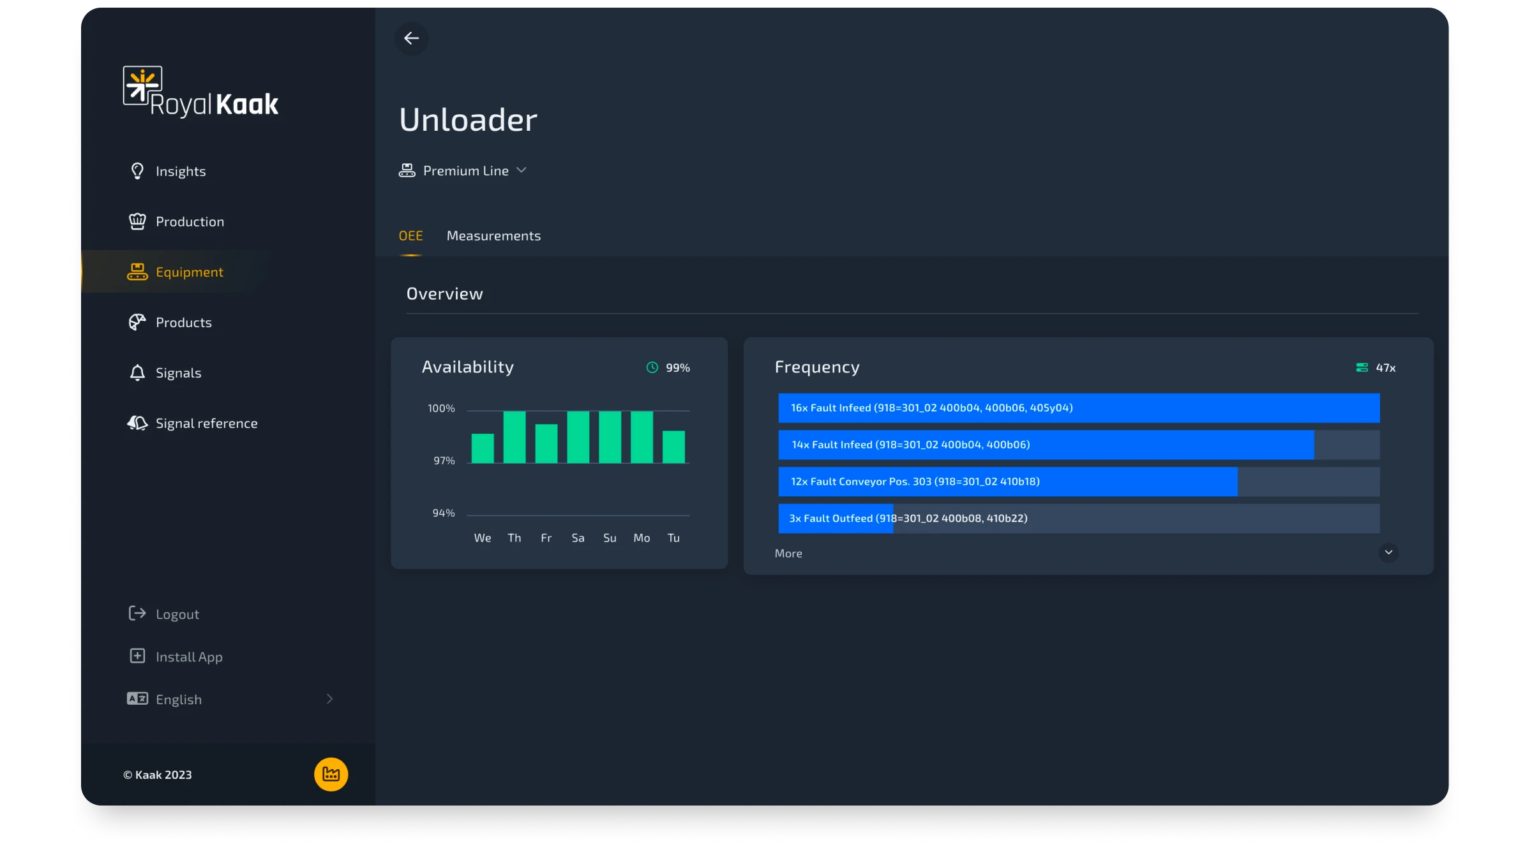Click the 99% availability value
1532x861 pixels.
[678, 368]
